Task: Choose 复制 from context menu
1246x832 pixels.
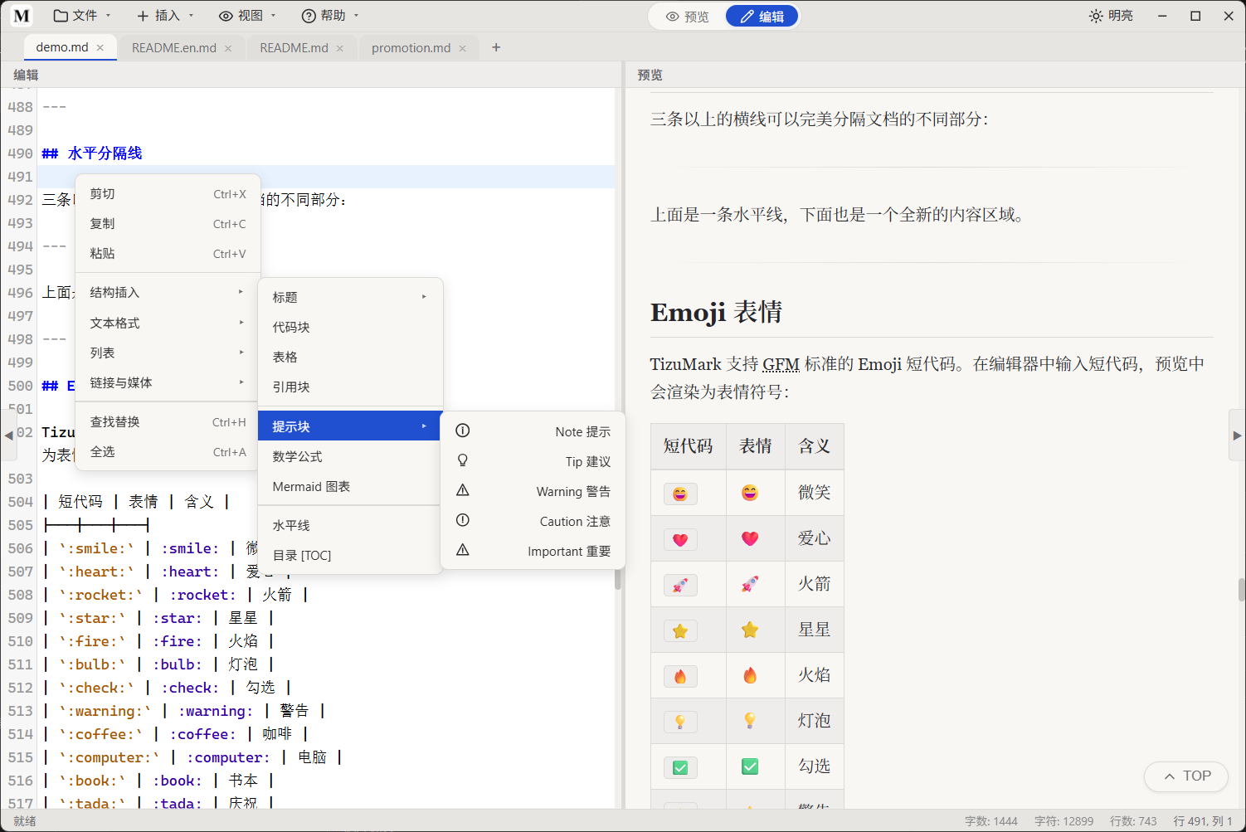Action: pos(168,224)
